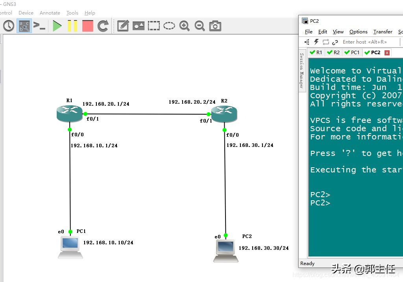The height and width of the screenshot is (282, 403).
Task: Switch to the R1 session tab
Action: [x=316, y=52]
